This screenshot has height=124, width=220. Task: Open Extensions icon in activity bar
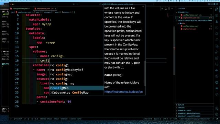click(x=217, y=58)
